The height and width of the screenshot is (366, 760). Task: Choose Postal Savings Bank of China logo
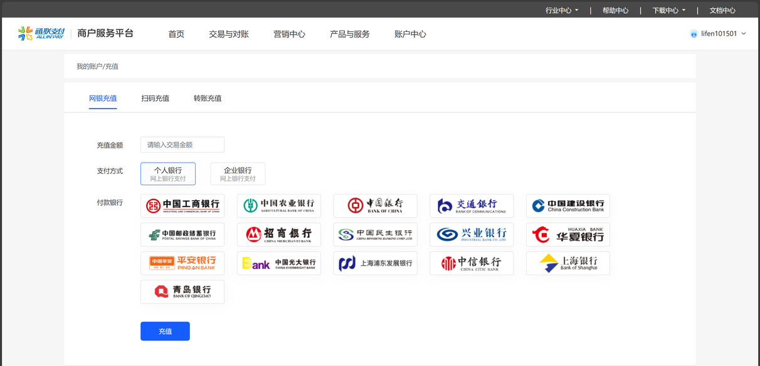click(x=182, y=235)
